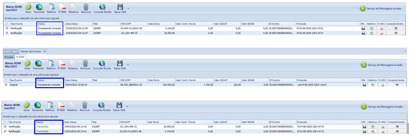409x137 pixels.
Task: Click Remover in the bottom Jan/2022 toolbar
Action: (x=85, y=107)
